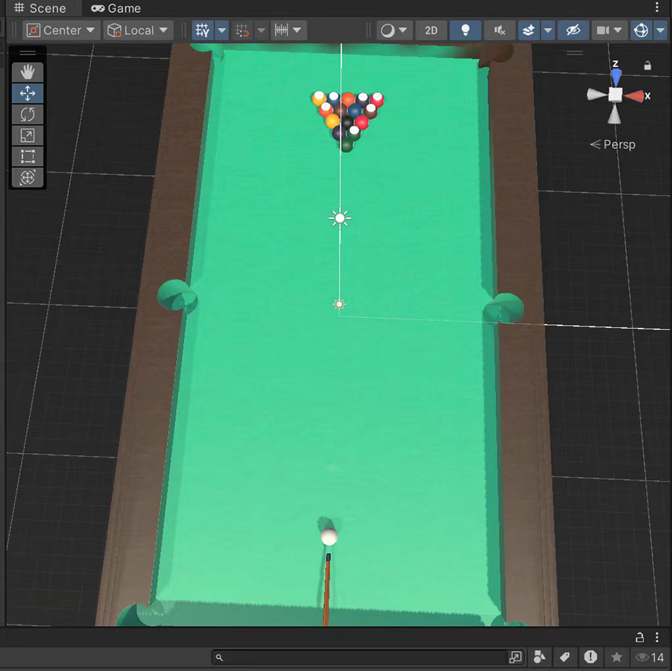Select the Move tool
672x671 pixels.
(28, 94)
